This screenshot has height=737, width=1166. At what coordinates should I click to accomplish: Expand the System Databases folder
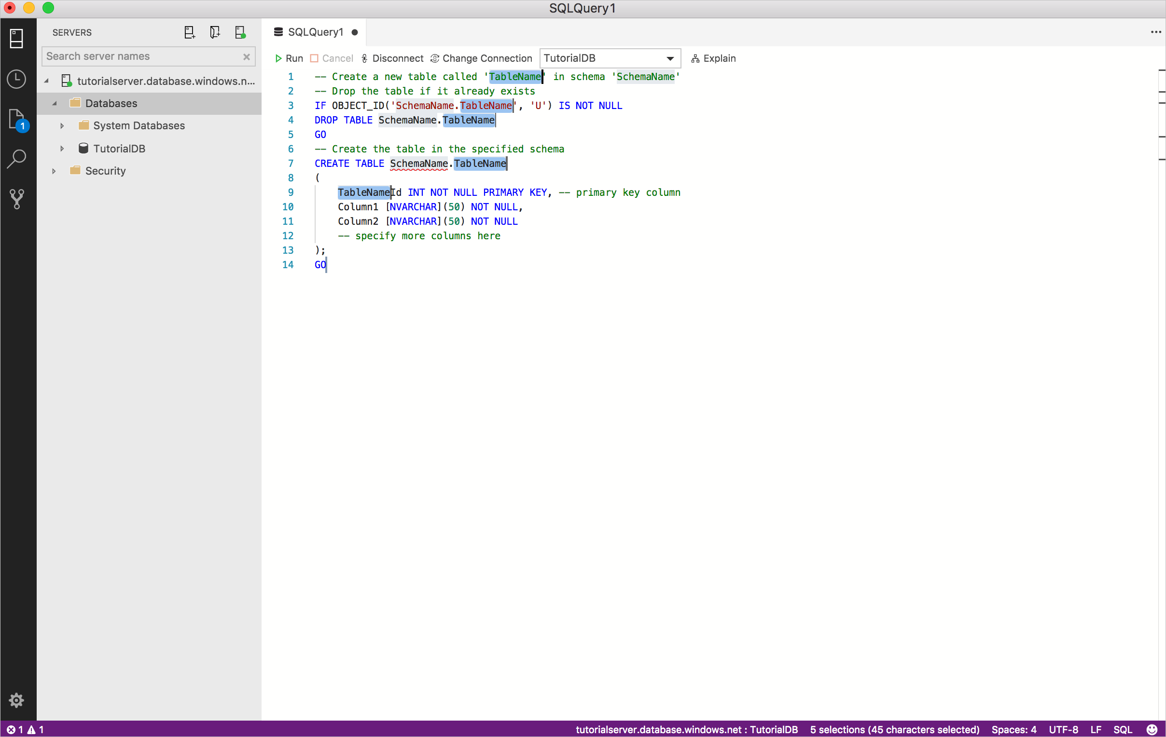61,126
